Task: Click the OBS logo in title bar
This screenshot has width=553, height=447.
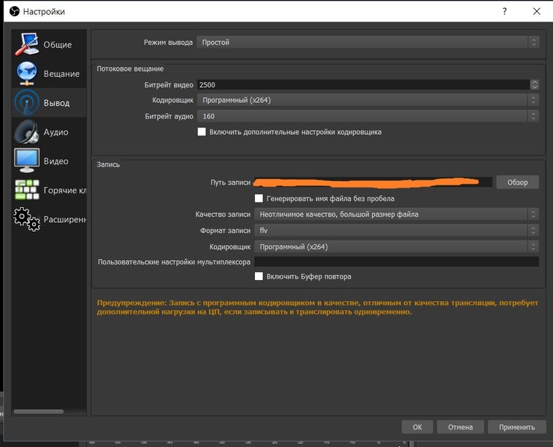Action: pyautogui.click(x=14, y=11)
